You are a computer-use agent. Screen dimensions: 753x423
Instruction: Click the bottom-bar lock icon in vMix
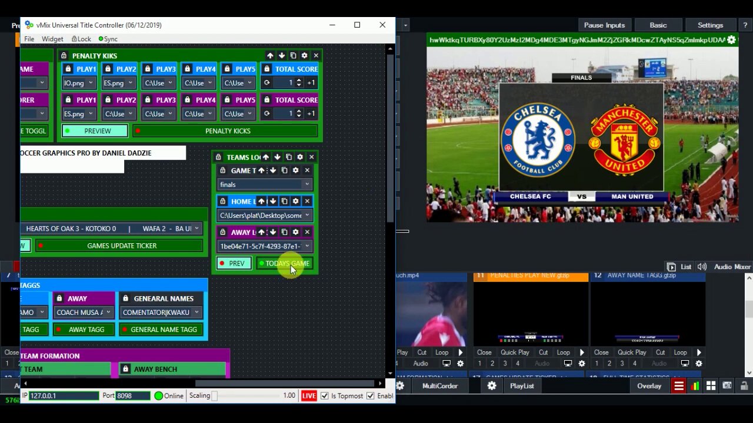pyautogui.click(x=744, y=386)
